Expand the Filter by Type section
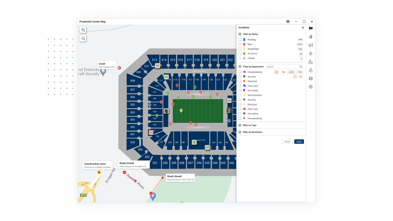The width and height of the screenshot is (393, 221). tap(240, 125)
